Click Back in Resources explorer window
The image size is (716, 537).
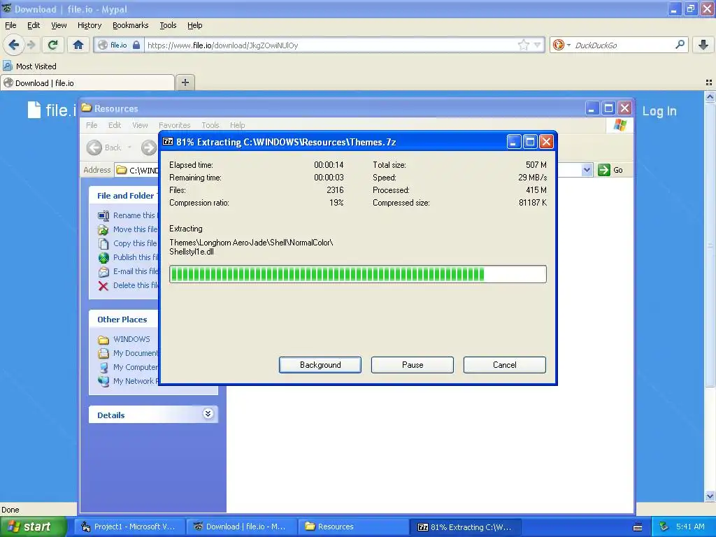[x=110, y=148]
